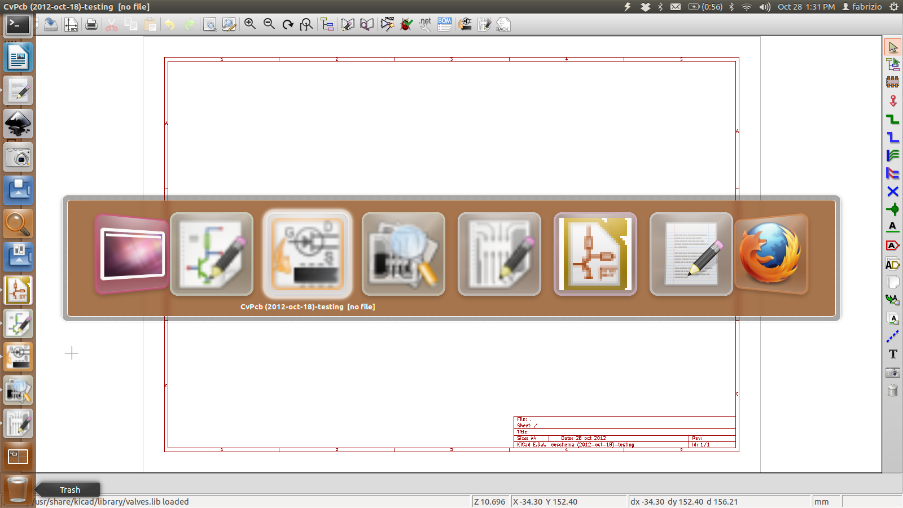
Task: Switch to Firefox in the app switcher
Action: [771, 254]
